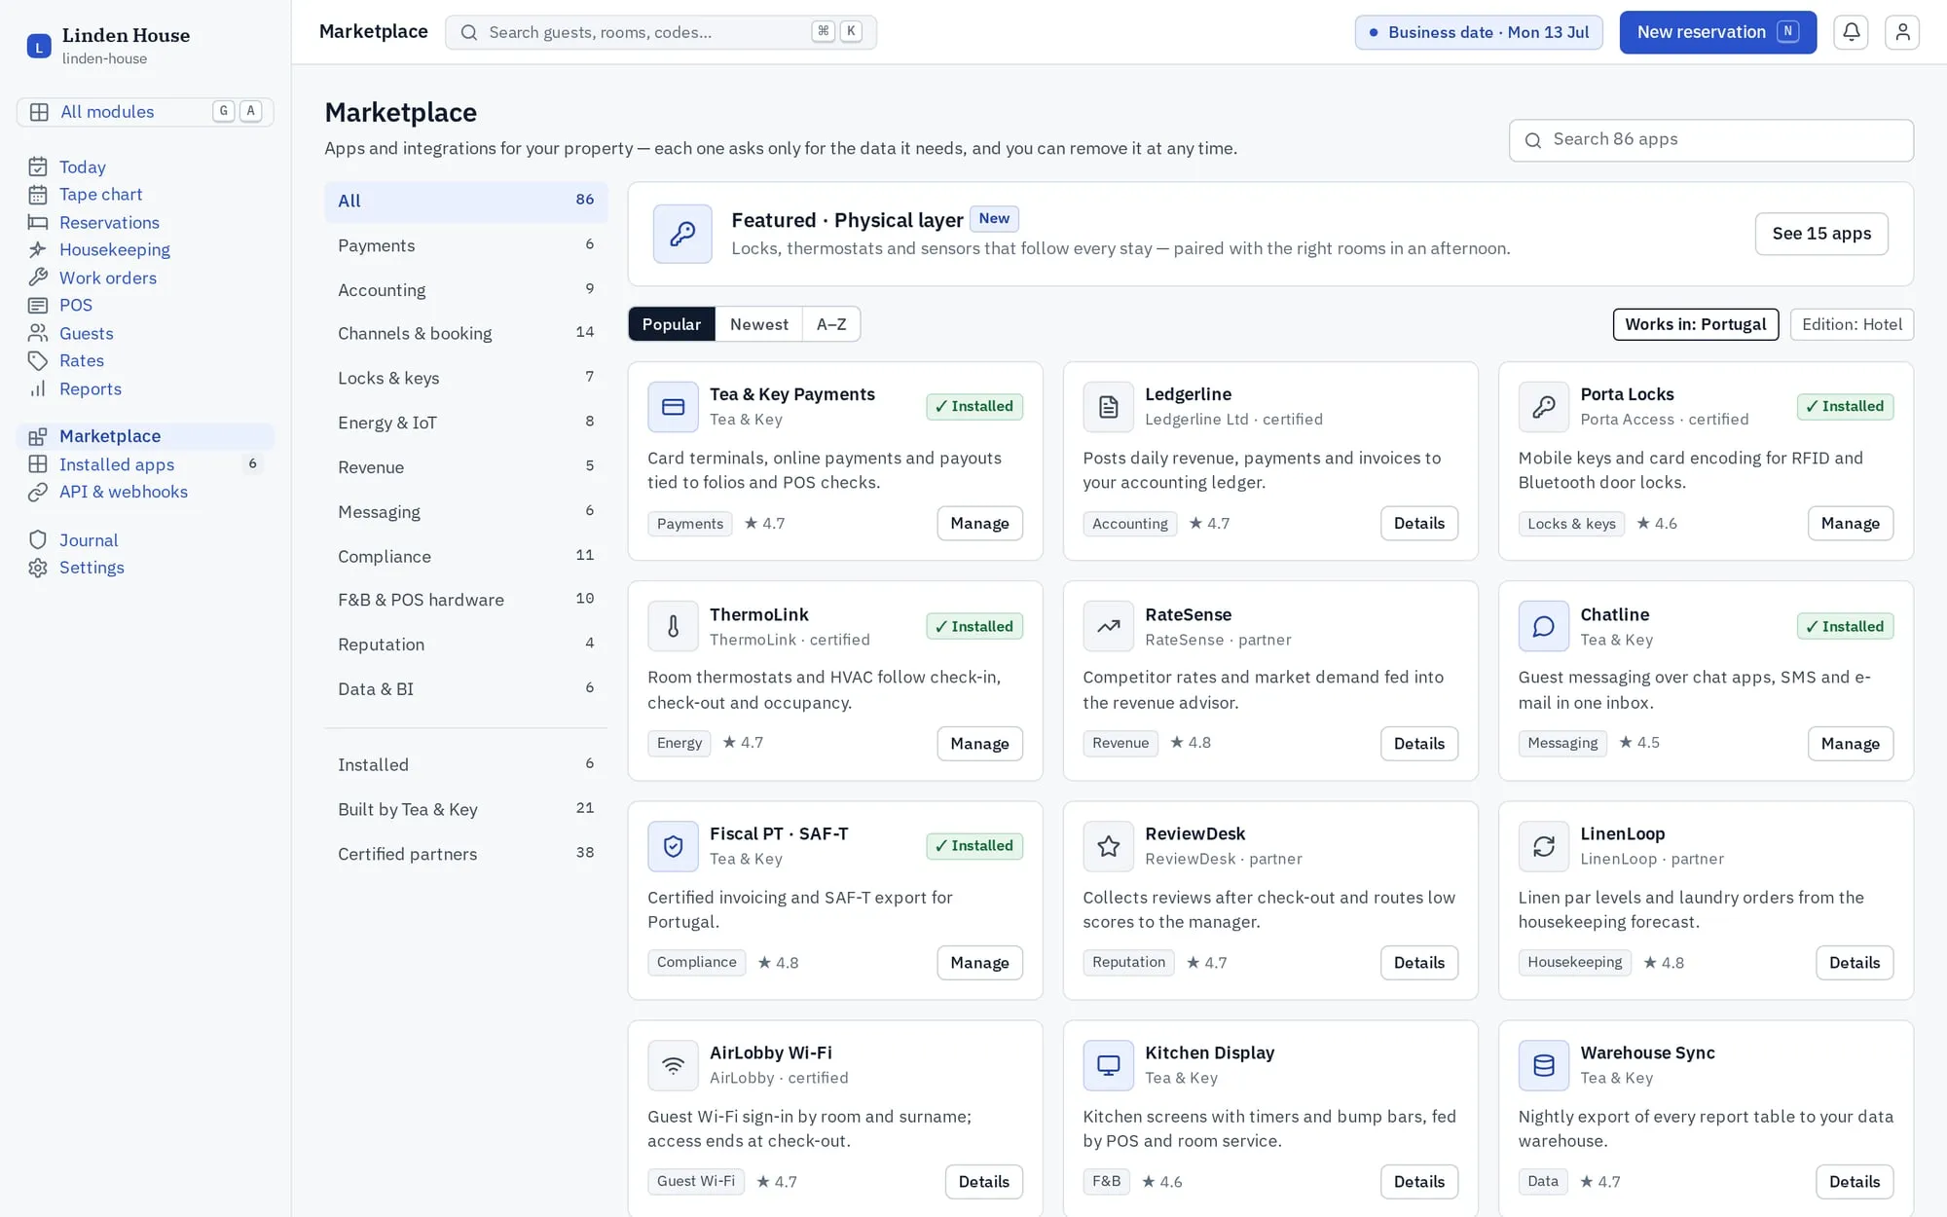Click the Warehouse Sync database icon
The height and width of the screenshot is (1217, 1947).
tap(1544, 1065)
